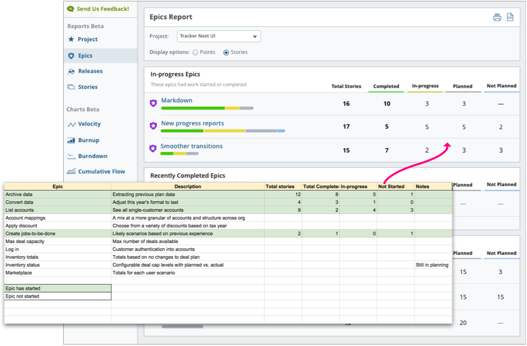The height and width of the screenshot is (346, 527).
Task: Click the Smoother transitions epic icon
Action: pos(153,148)
